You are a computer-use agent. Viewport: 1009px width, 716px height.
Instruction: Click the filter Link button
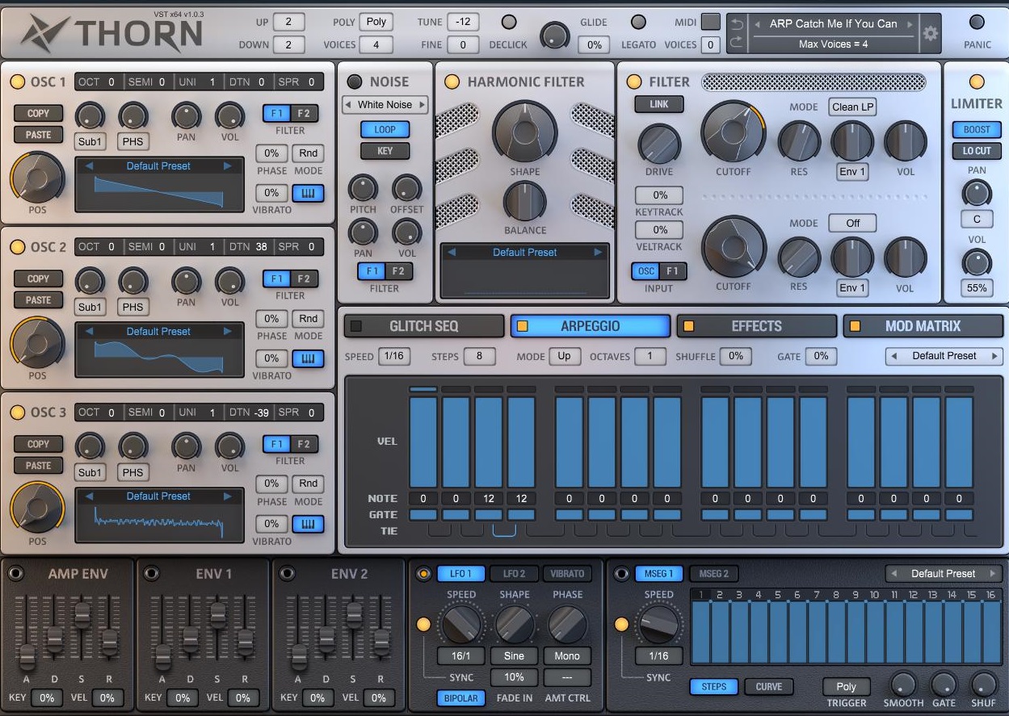[x=659, y=104]
